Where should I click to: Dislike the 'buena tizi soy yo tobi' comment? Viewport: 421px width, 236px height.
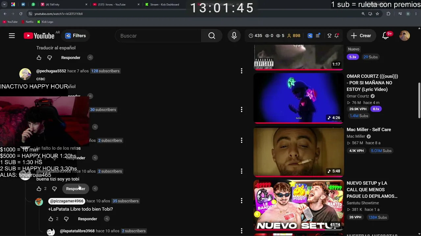click(x=54, y=189)
